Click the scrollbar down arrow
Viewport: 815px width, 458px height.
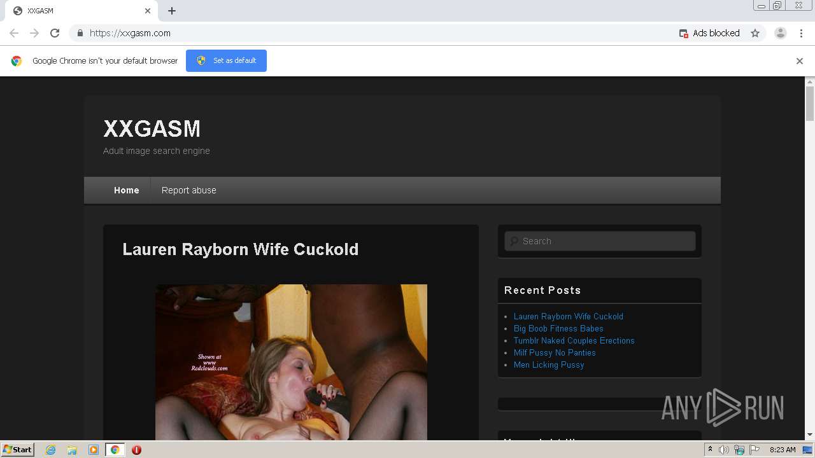810,434
